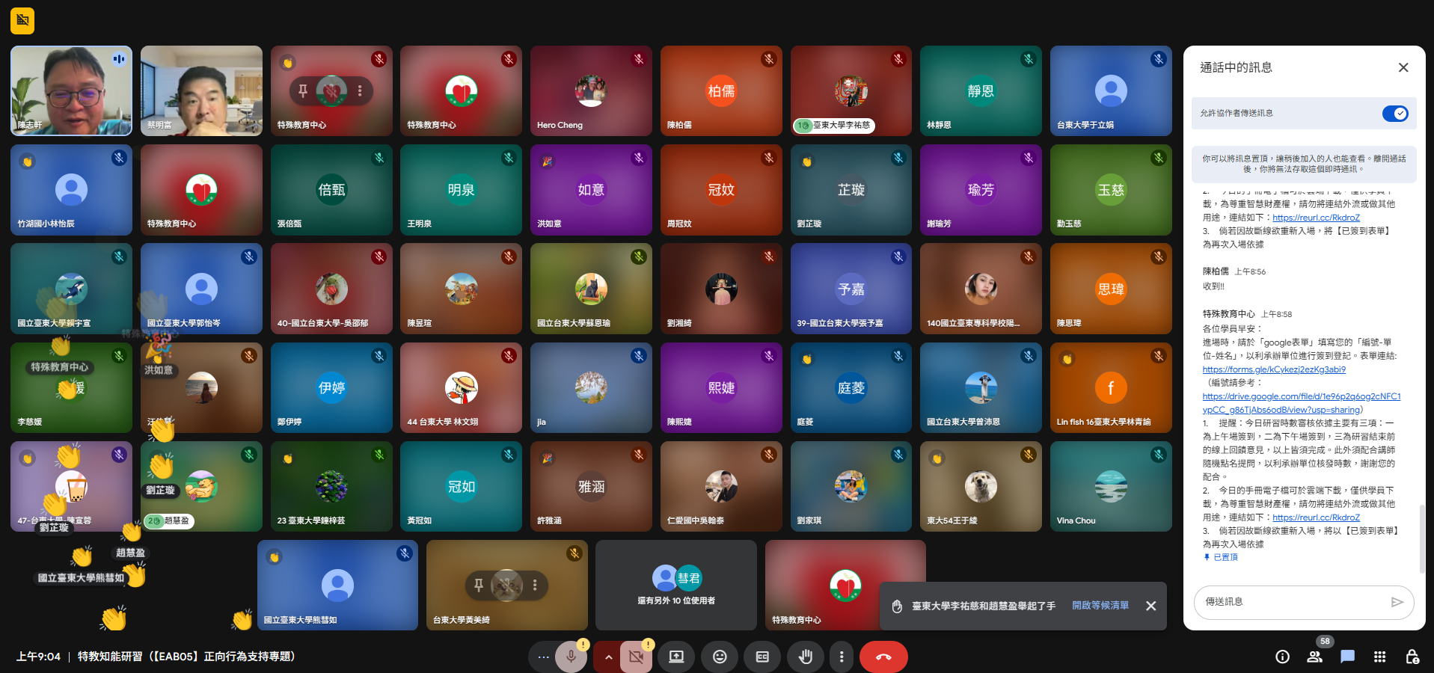Image resolution: width=1434 pixels, height=673 pixels.
Task: Toggle the allow collaborators to send messages switch
Action: pos(1394,114)
